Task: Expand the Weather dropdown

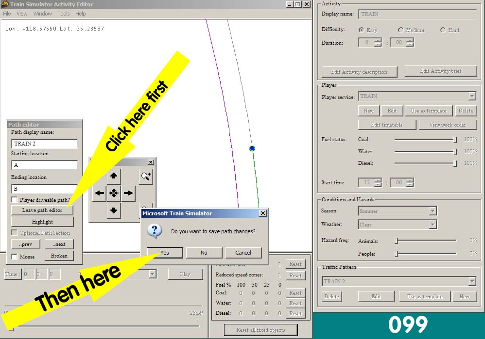Action: tap(433, 225)
